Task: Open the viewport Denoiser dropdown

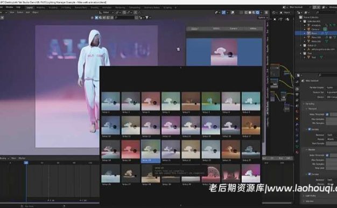Action: [x=332, y=135]
